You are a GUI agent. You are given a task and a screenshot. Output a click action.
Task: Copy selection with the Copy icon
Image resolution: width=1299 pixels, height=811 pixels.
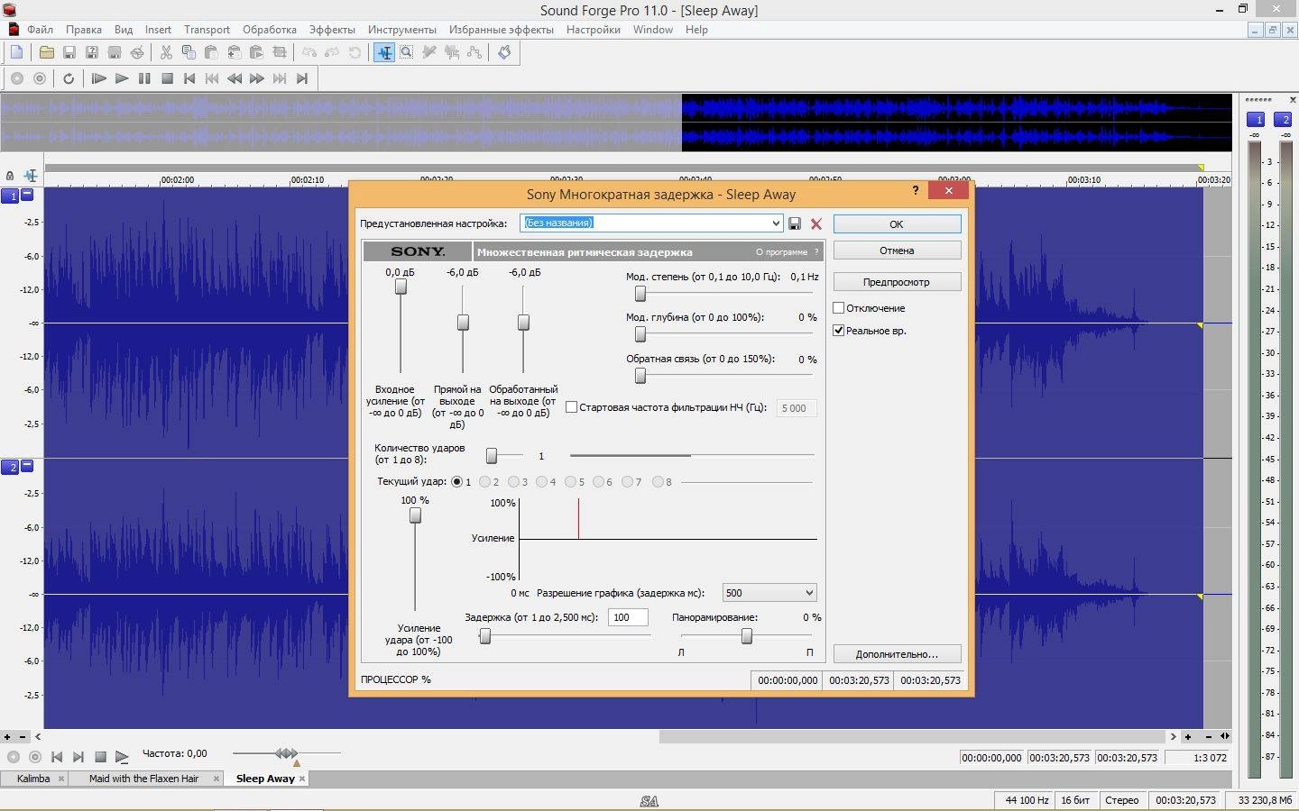pos(189,52)
